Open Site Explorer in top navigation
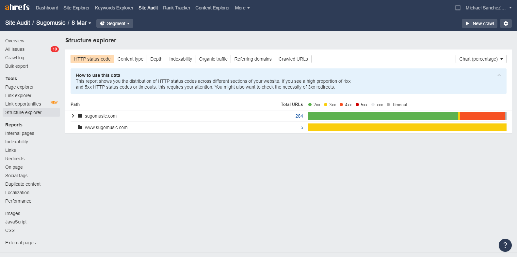 [x=76, y=8]
